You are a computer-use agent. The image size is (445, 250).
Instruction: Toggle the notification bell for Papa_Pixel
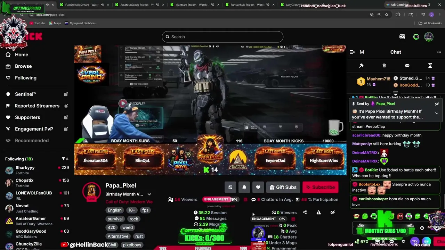click(244, 187)
